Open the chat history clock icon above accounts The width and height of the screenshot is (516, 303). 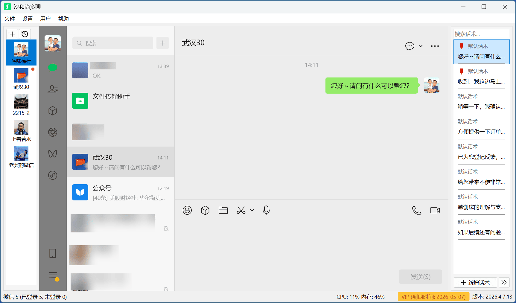click(25, 34)
